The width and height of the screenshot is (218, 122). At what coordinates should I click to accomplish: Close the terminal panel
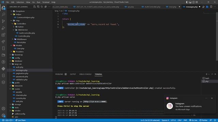215,74
